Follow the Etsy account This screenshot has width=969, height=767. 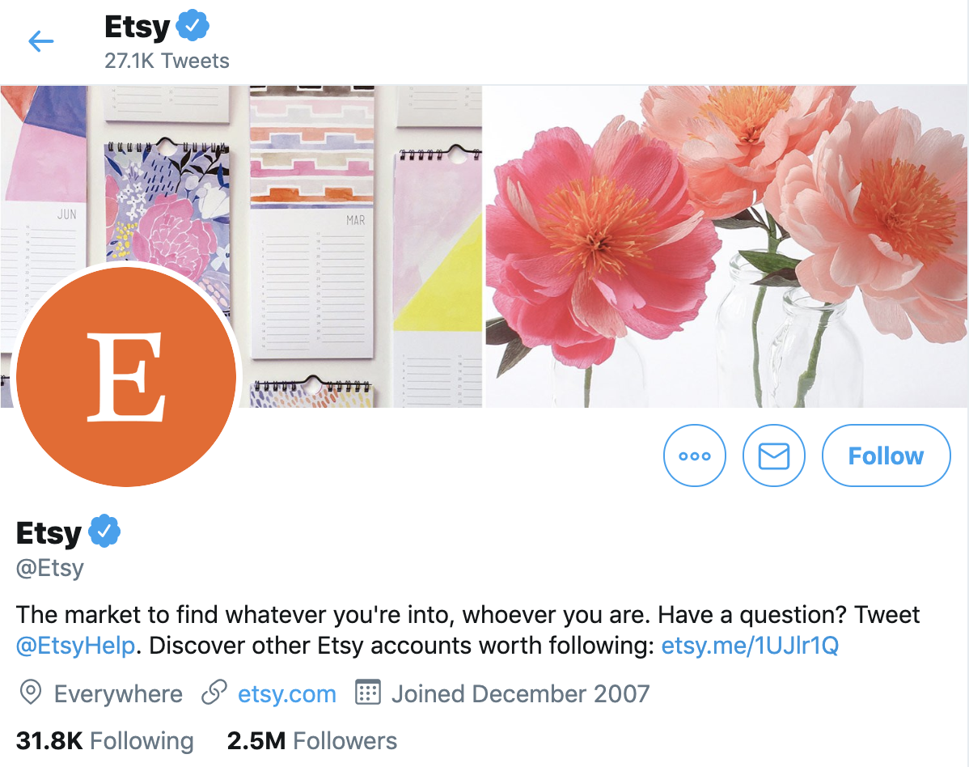coord(886,456)
